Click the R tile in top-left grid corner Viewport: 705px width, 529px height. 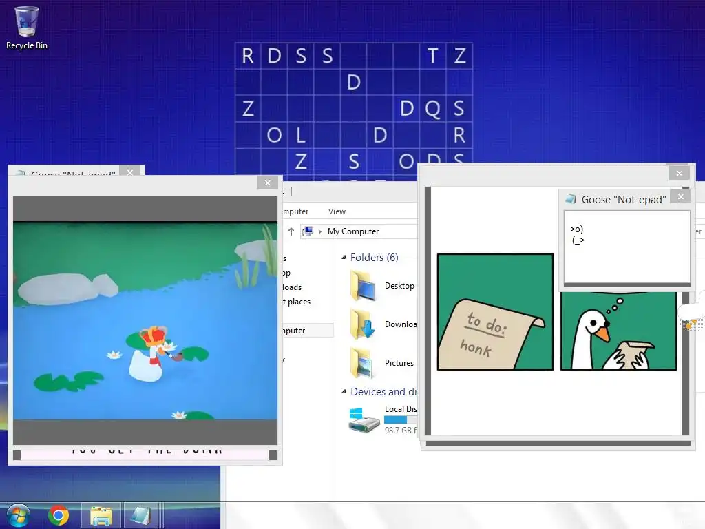click(248, 56)
